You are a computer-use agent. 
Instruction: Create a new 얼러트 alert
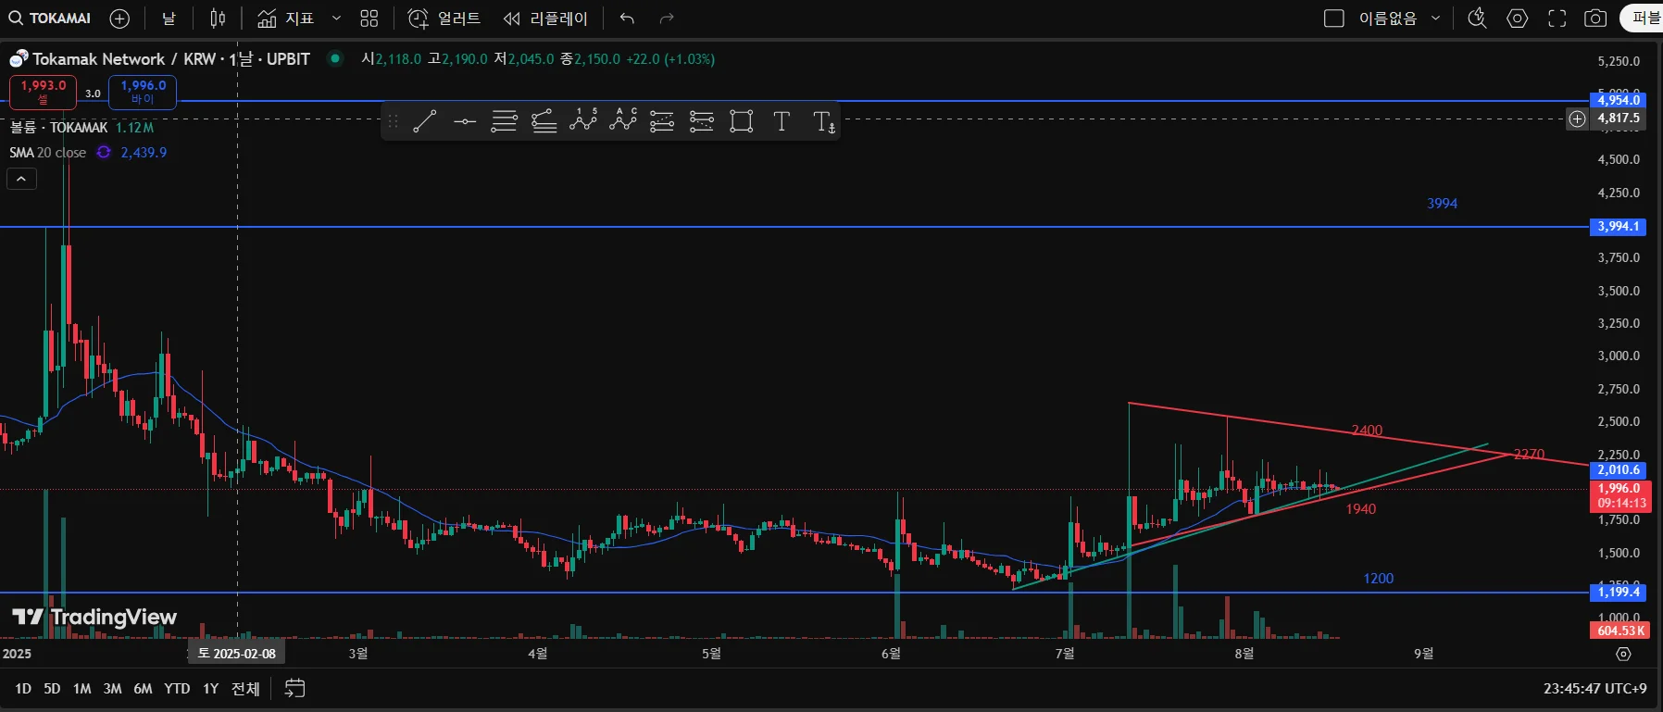coord(444,19)
